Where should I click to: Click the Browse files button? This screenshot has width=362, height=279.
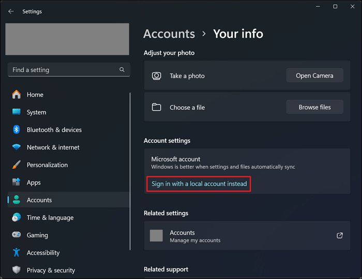[314, 107]
